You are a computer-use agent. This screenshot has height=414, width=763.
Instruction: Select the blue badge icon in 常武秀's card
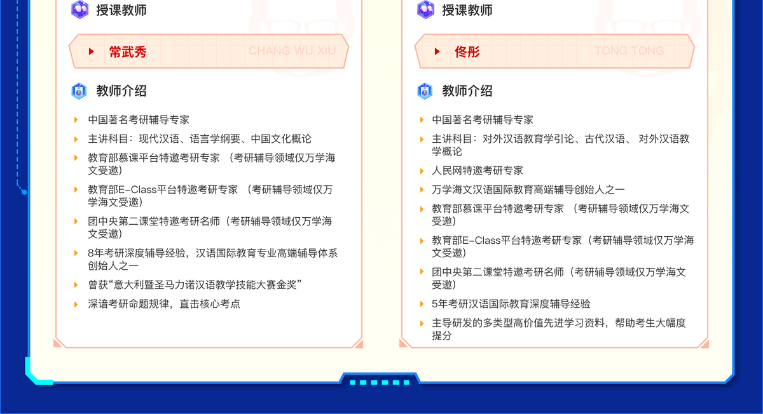79,91
